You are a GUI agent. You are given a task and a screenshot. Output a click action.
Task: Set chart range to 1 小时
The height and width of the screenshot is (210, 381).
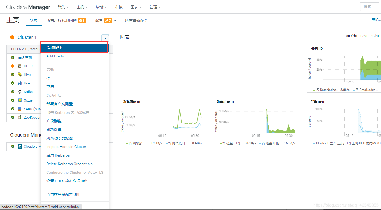point(364,36)
